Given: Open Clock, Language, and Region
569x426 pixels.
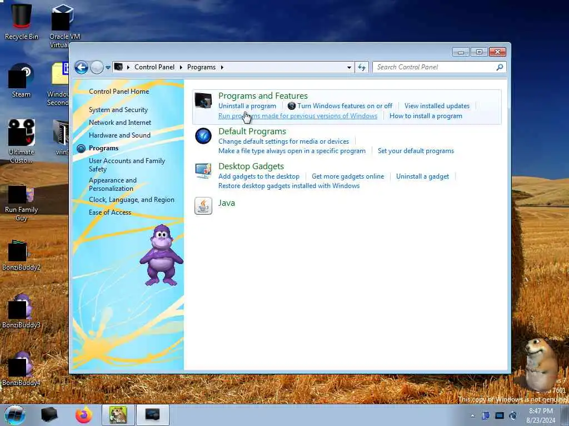Looking at the screenshot, I should point(131,200).
